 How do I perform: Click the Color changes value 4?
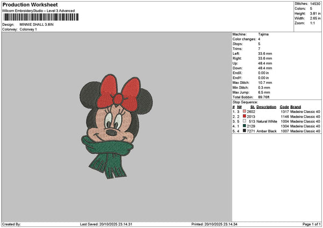pyautogui.click(x=259, y=39)
